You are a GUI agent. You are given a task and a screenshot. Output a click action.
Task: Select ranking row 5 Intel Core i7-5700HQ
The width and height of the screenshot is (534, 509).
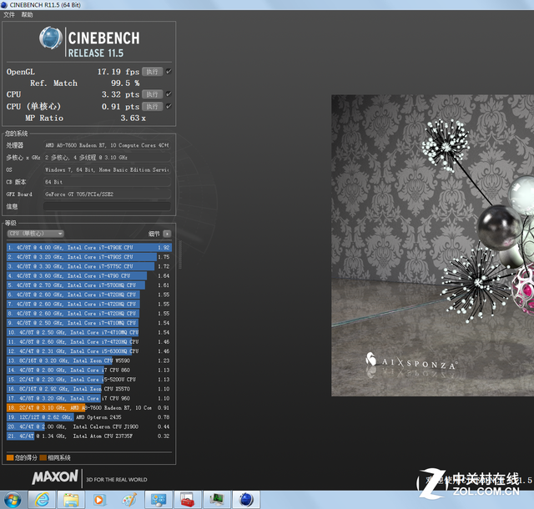click(x=89, y=285)
